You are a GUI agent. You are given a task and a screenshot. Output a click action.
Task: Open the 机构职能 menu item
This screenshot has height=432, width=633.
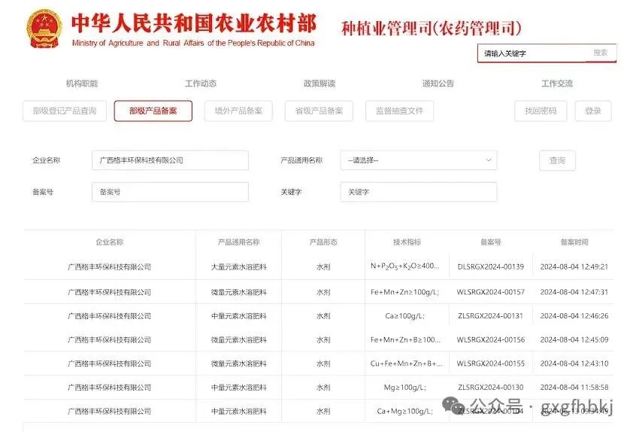pos(82,84)
